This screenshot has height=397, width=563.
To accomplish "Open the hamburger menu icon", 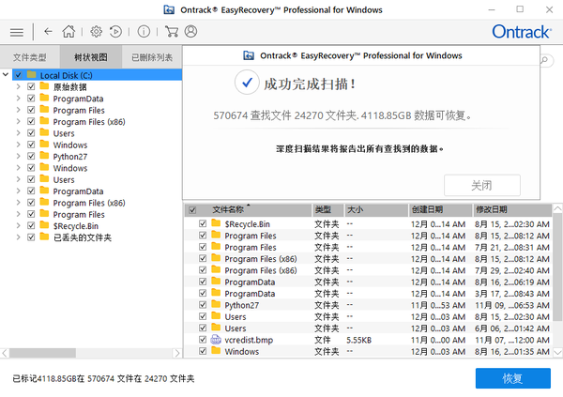I will [16, 31].
